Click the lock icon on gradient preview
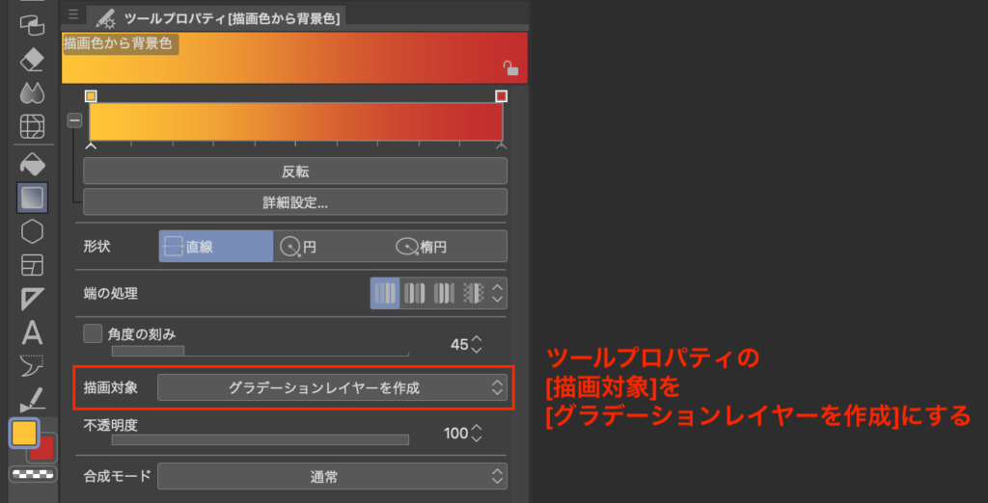The image size is (988, 503). (510, 68)
